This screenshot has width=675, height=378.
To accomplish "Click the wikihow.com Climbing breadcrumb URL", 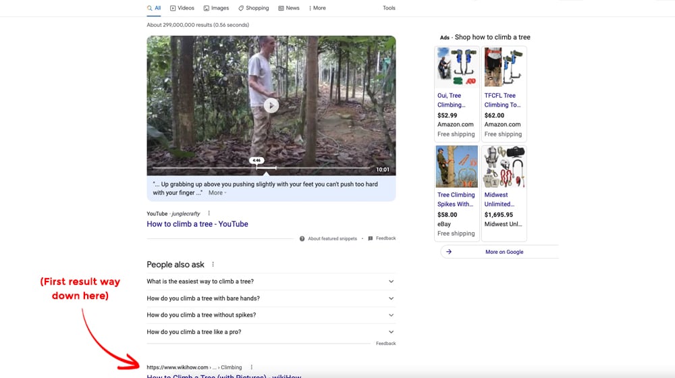I will tap(194, 367).
